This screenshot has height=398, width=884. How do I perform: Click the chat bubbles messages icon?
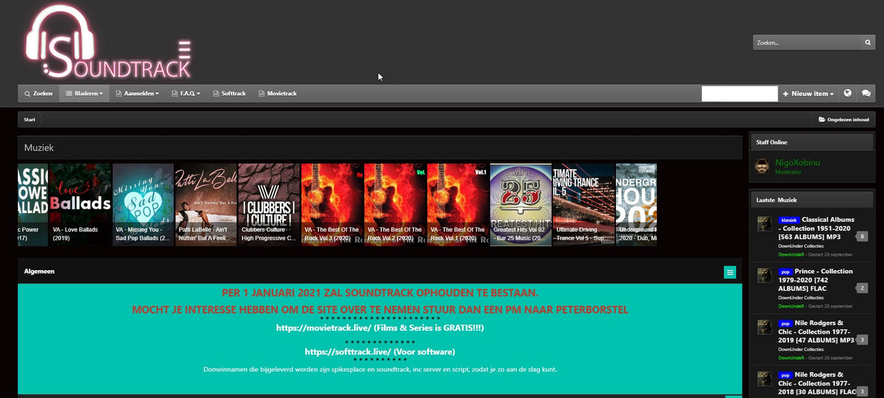[866, 93]
